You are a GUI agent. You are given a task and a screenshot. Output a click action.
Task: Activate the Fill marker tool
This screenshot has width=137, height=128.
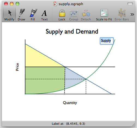pyautogui.click(x=33, y=13)
